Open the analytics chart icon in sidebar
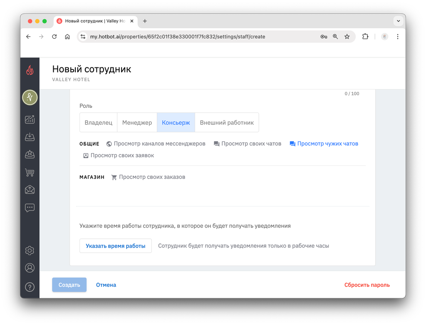This screenshot has height=325, width=426. pyautogui.click(x=30, y=119)
